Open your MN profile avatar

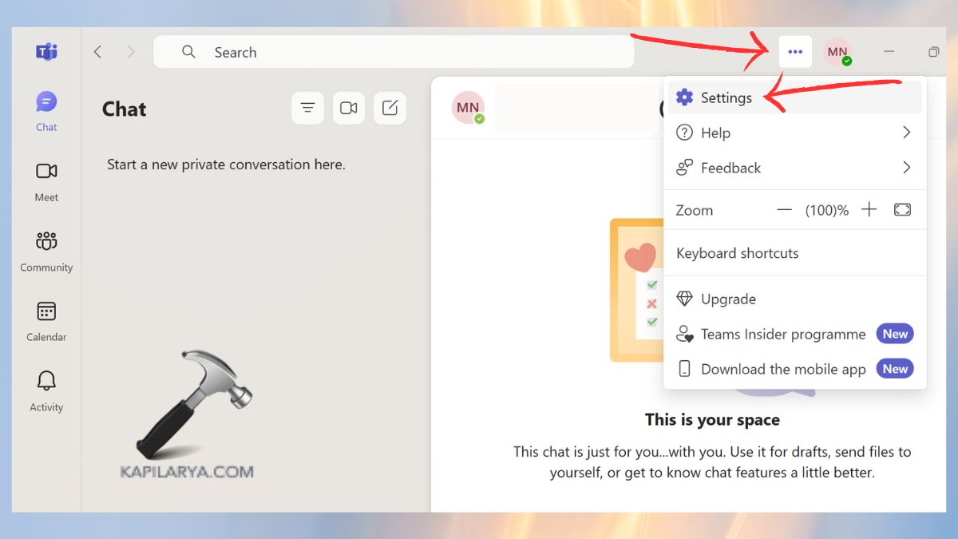pos(837,51)
